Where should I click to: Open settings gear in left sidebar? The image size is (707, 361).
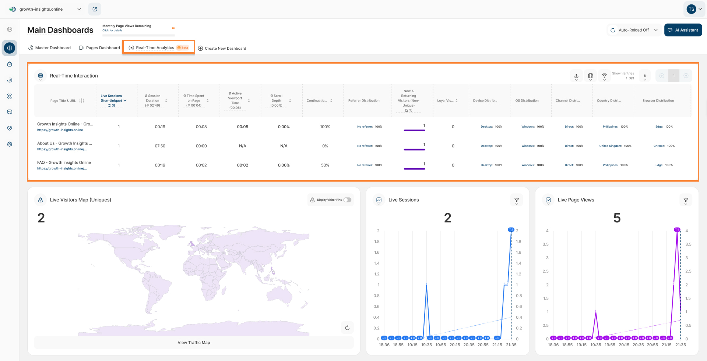(10, 144)
